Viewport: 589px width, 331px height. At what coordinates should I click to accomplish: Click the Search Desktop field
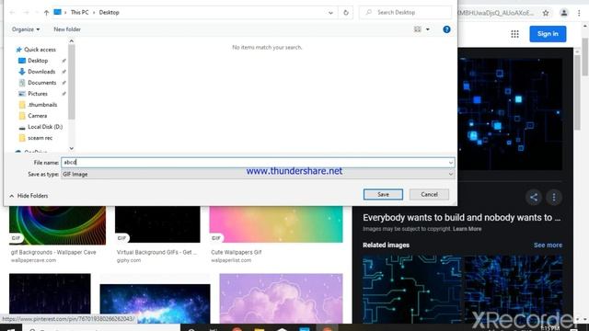click(406, 12)
